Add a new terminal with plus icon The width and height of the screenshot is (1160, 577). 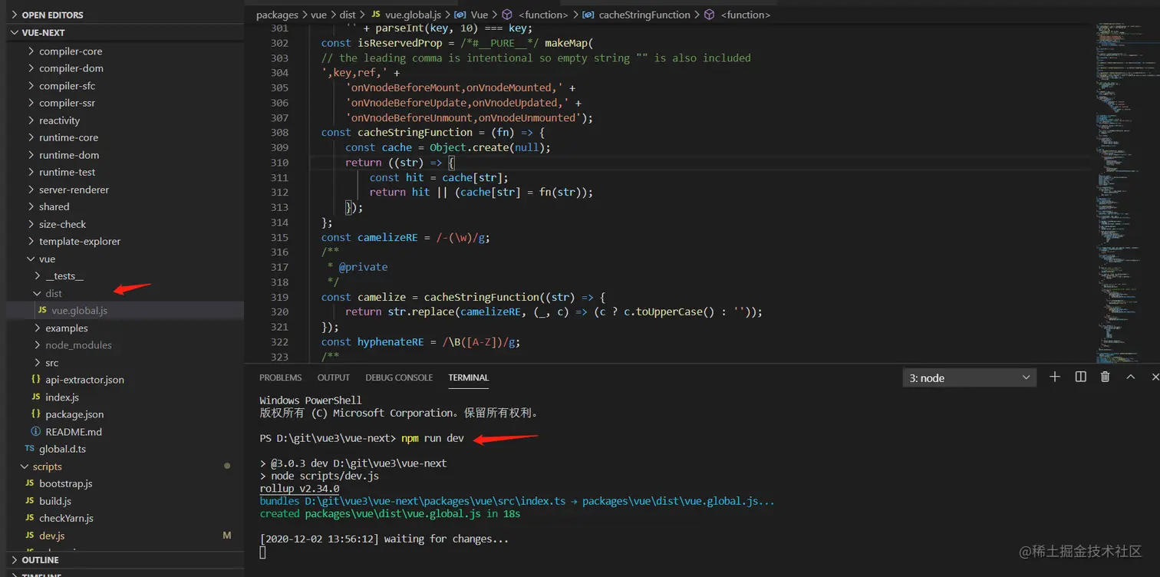coord(1055,377)
